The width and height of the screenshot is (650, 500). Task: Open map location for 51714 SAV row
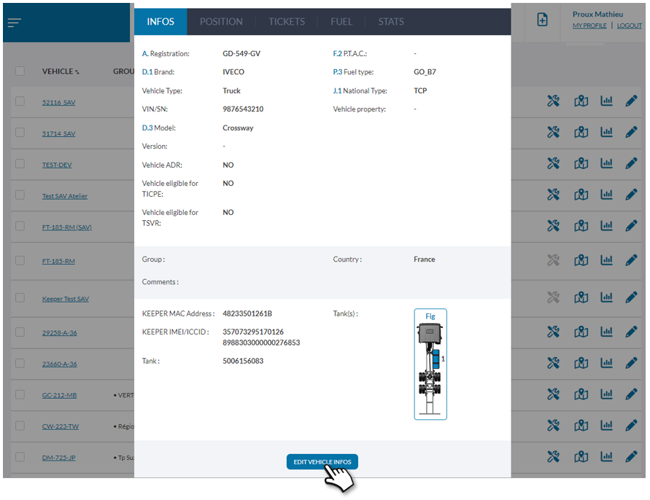click(x=581, y=133)
